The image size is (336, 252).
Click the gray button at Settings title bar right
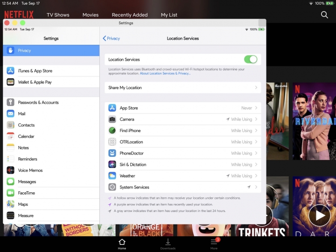262,23
